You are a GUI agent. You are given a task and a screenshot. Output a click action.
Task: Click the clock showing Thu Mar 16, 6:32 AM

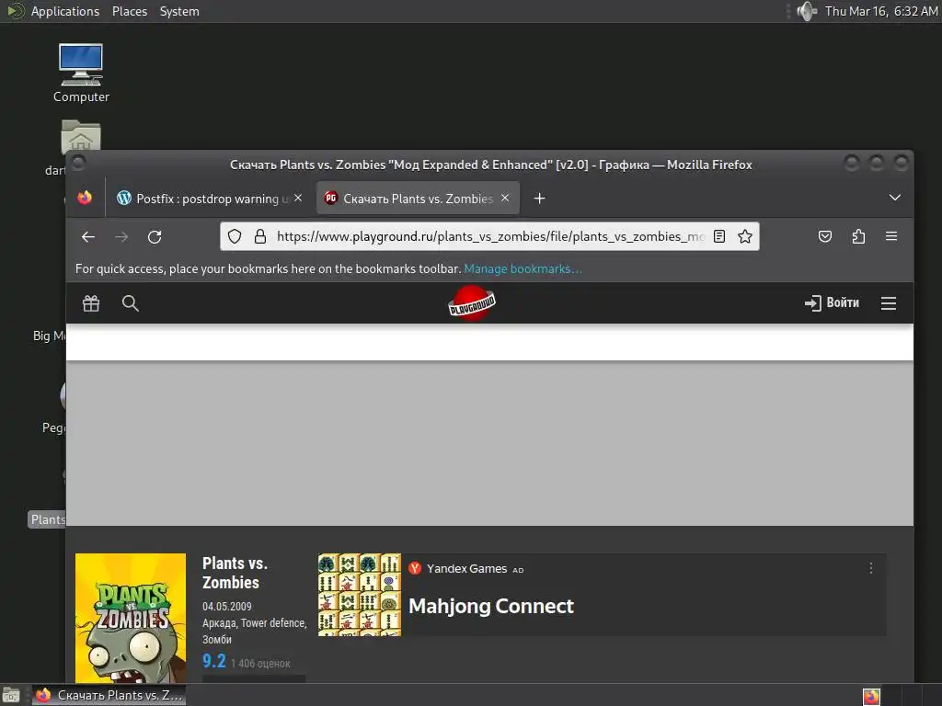pyautogui.click(x=880, y=11)
